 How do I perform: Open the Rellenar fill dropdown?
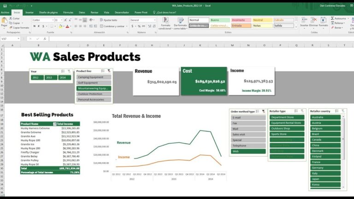tap(345, 23)
